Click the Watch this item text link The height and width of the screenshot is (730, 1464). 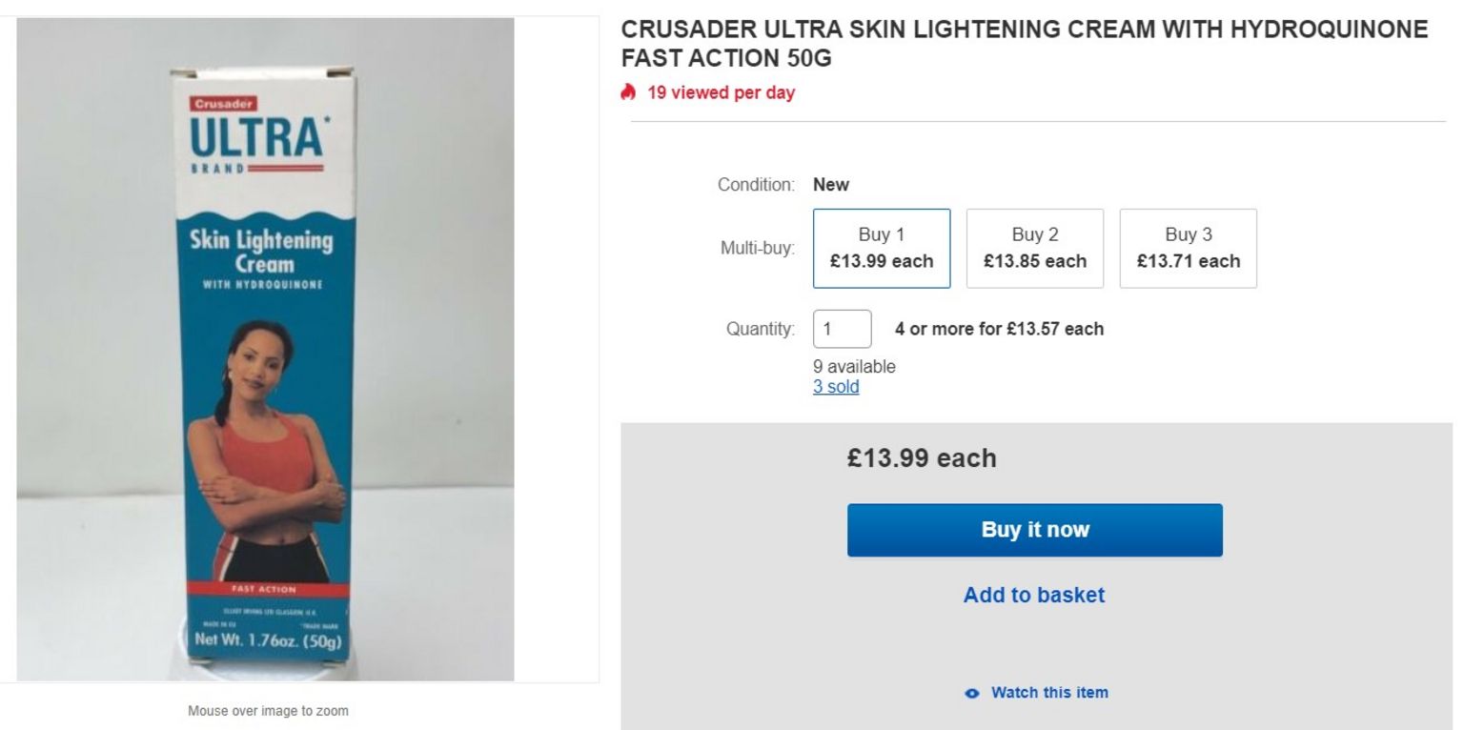[x=1049, y=693]
